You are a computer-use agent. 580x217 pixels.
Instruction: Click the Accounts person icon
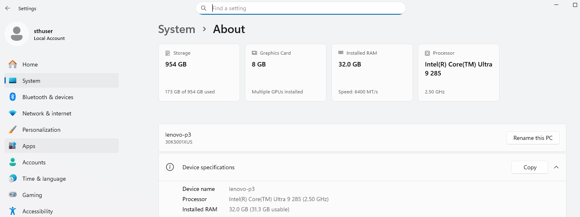coord(13,162)
